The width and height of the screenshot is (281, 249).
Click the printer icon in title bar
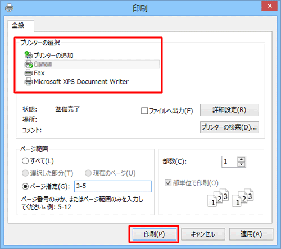click(x=9, y=8)
